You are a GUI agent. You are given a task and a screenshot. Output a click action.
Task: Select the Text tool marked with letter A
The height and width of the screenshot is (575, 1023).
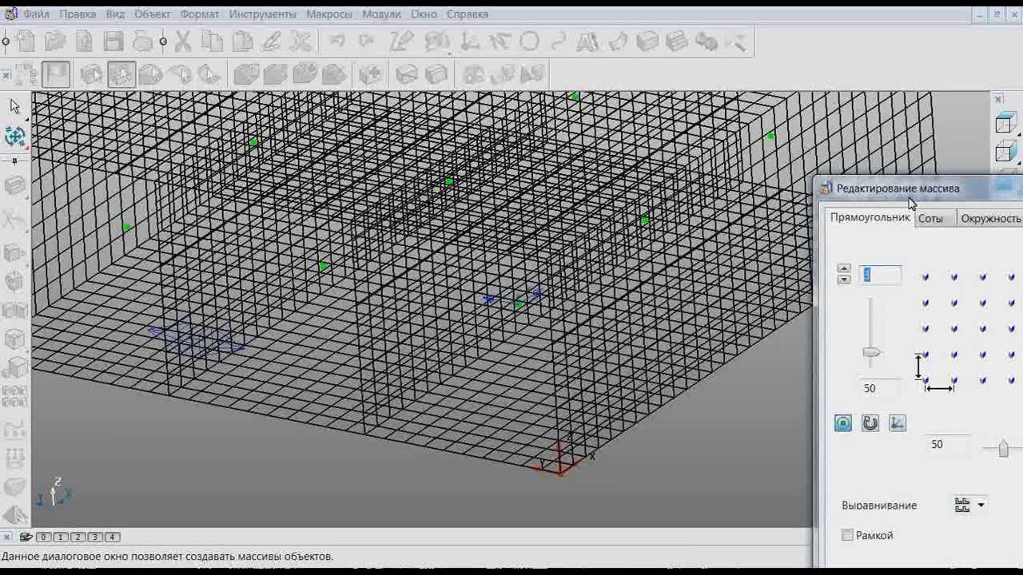tap(587, 41)
